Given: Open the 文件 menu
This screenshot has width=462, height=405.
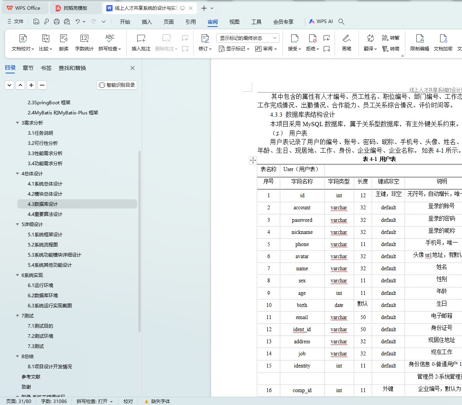Looking at the screenshot, I should (15, 21).
